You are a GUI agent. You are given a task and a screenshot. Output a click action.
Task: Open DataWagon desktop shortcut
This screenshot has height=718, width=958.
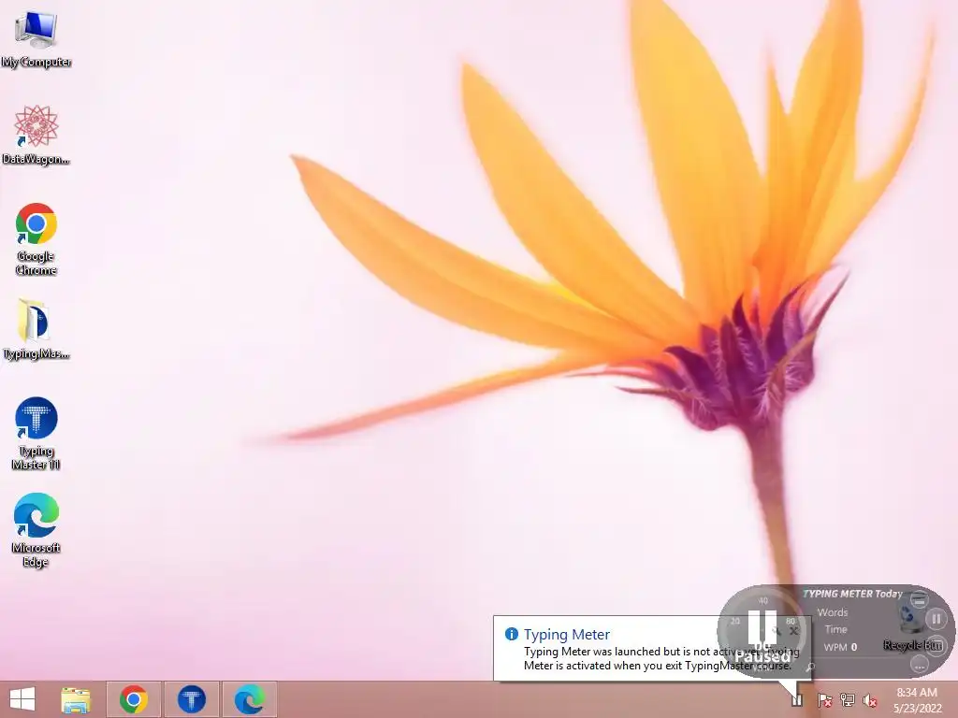36,135
